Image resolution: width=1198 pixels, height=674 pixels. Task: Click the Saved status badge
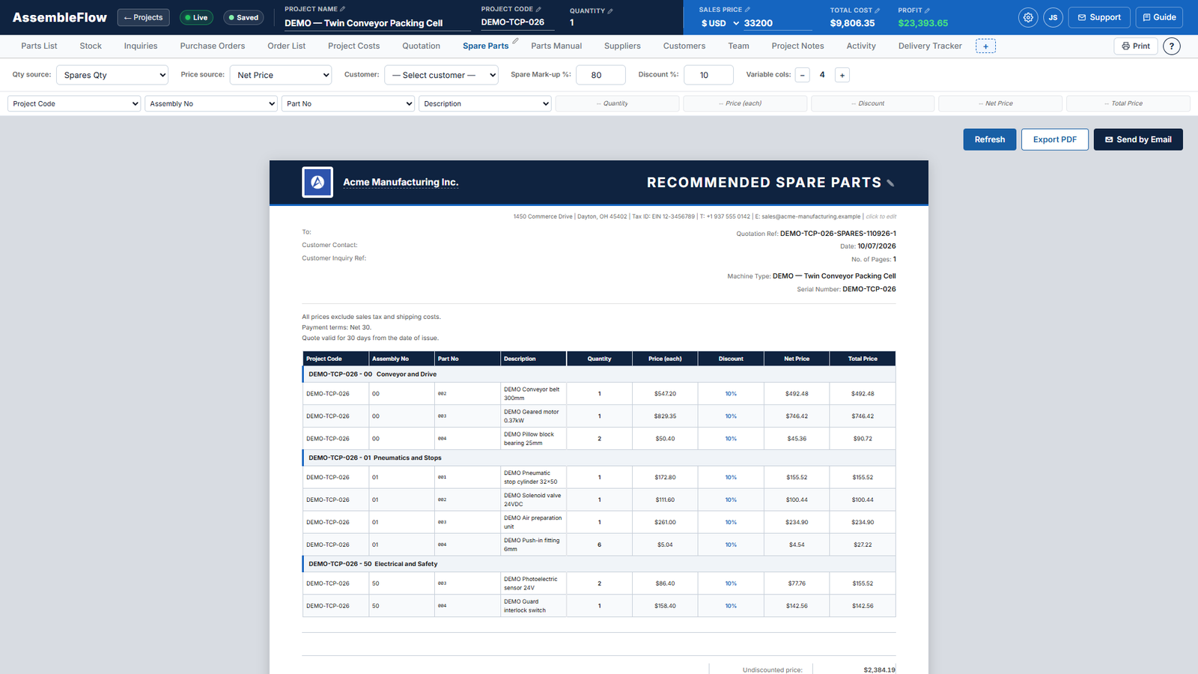(243, 17)
